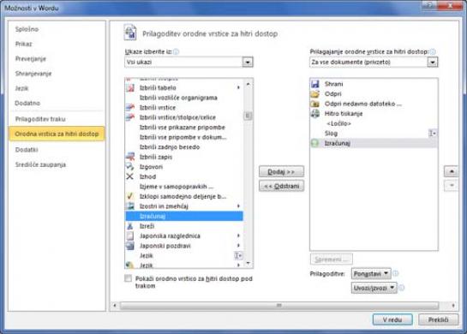The height and width of the screenshot is (334, 467).
Task: Expand the Izbriši tabelo submenu arrow
Action: (238, 87)
